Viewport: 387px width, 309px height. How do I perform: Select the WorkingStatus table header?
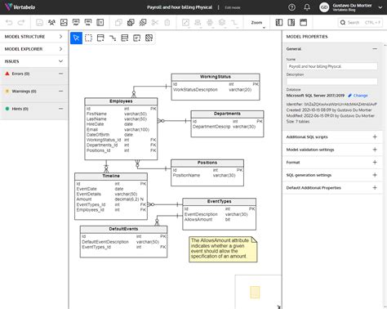(216, 77)
